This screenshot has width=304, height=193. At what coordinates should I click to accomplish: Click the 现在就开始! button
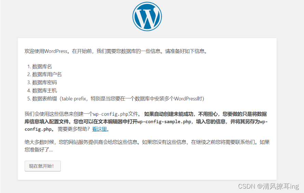pos(43,166)
